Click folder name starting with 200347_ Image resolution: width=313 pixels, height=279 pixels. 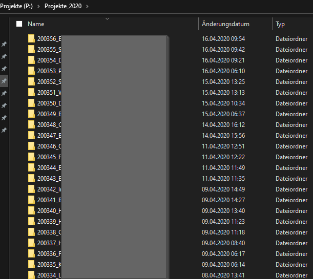click(x=49, y=136)
